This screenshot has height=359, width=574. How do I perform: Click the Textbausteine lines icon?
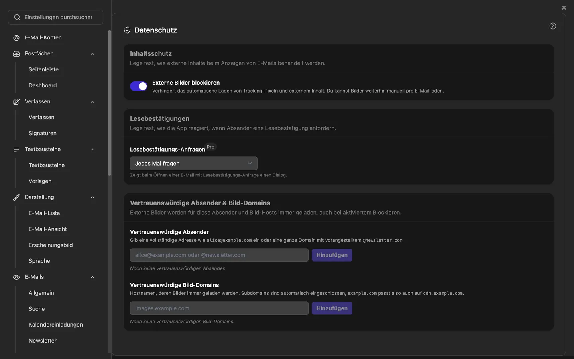pyautogui.click(x=16, y=150)
